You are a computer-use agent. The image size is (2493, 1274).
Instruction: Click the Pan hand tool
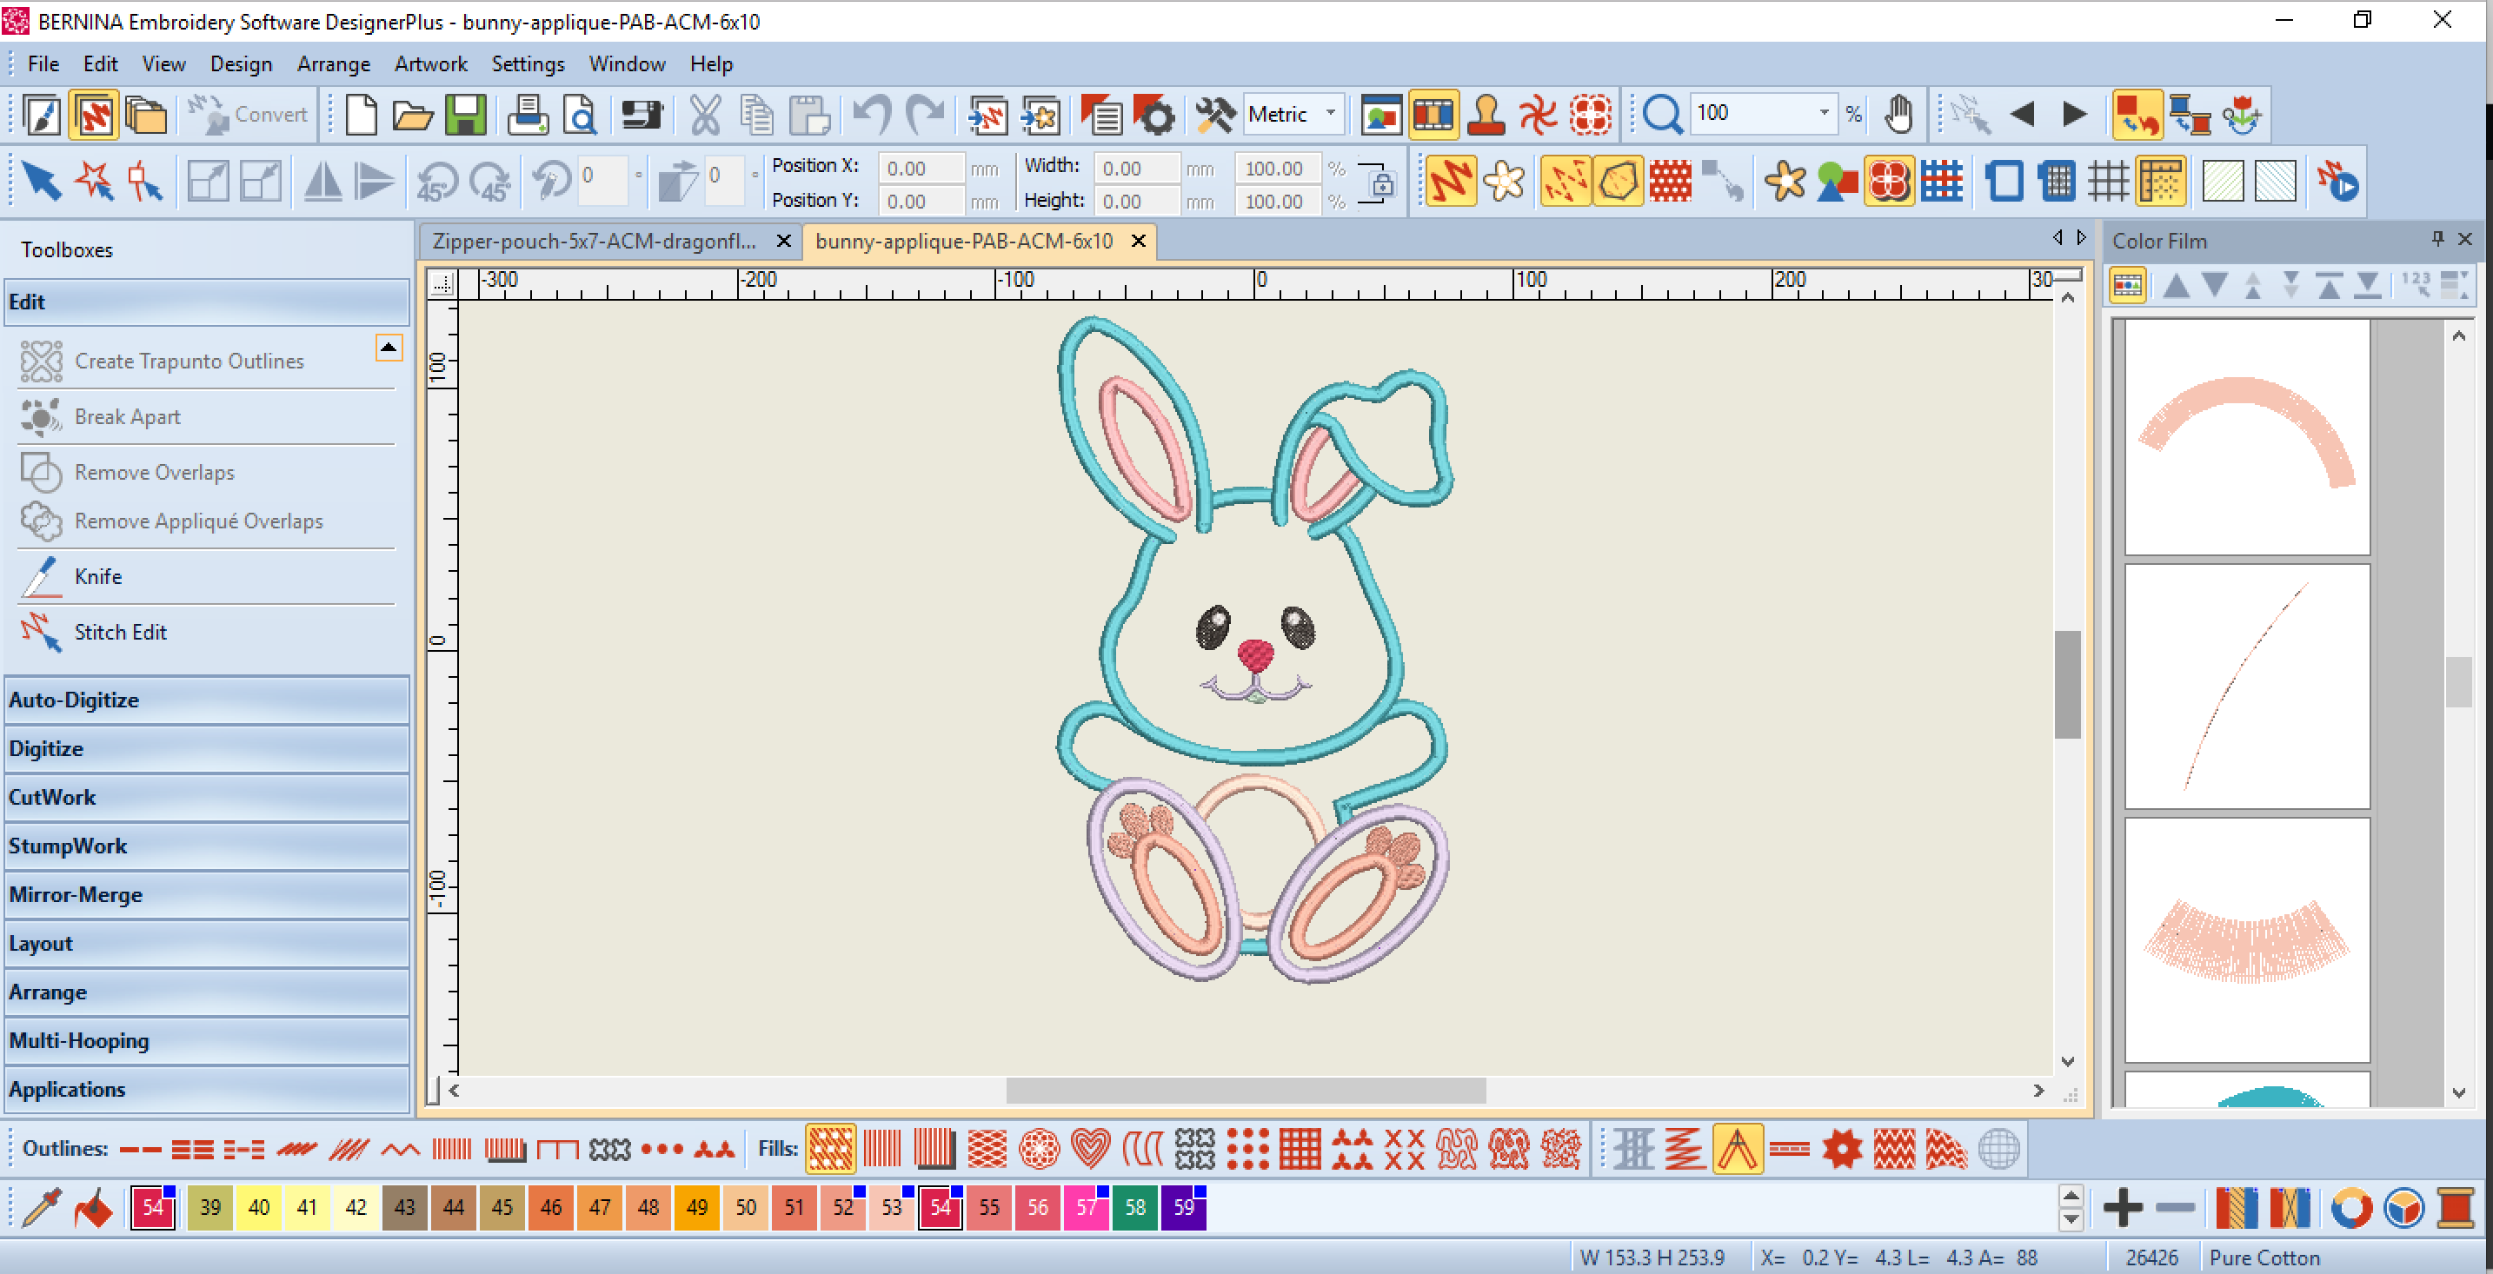[1898, 115]
